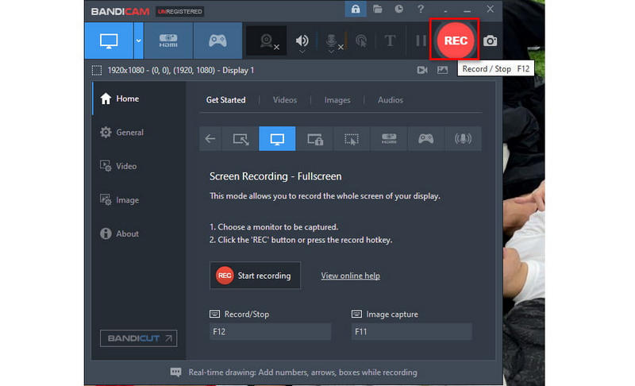This screenshot has height=386, width=635.
Task: Expand the speaker sound settings chevron
Action: (x=302, y=52)
